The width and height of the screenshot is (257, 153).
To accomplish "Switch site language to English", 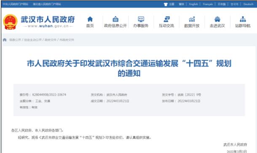I will [x=193, y=4].
